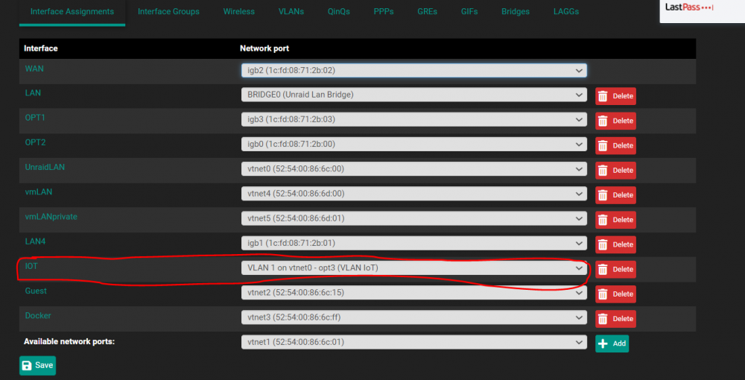This screenshot has width=745, height=380.
Task: Add the selected available network port
Action: tap(612, 343)
